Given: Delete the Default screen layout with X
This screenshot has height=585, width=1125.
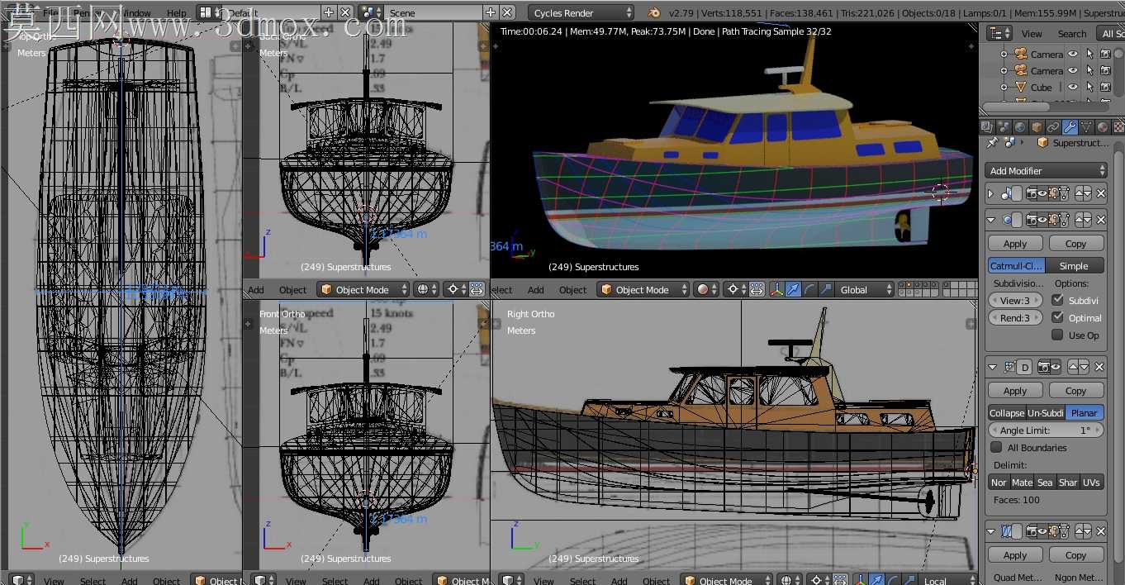Looking at the screenshot, I should pos(345,12).
